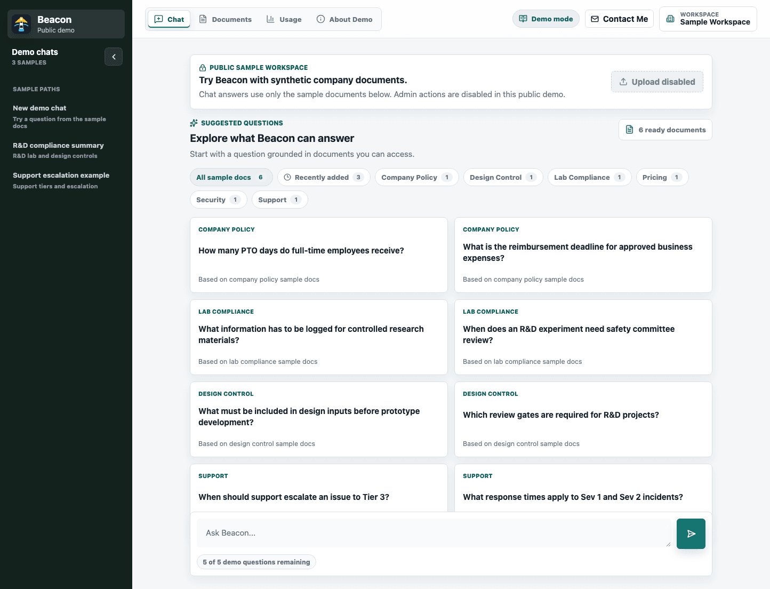Click the Demo chats heading
The width and height of the screenshot is (770, 589).
coord(35,52)
